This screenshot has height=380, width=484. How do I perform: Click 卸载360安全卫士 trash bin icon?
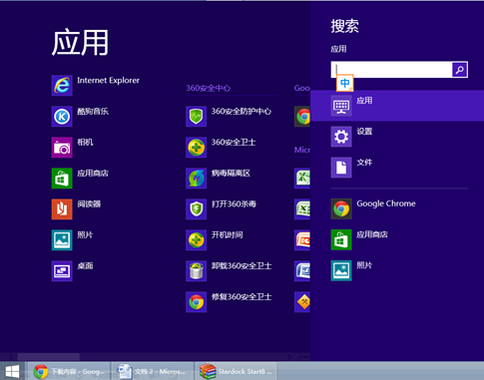pyautogui.click(x=196, y=271)
